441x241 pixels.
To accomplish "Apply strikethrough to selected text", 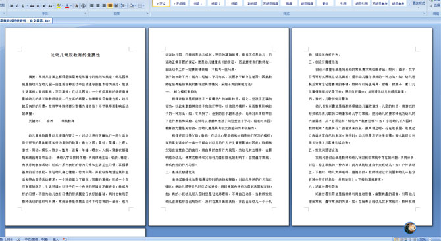I will pyautogui.click(x=32, y=6).
